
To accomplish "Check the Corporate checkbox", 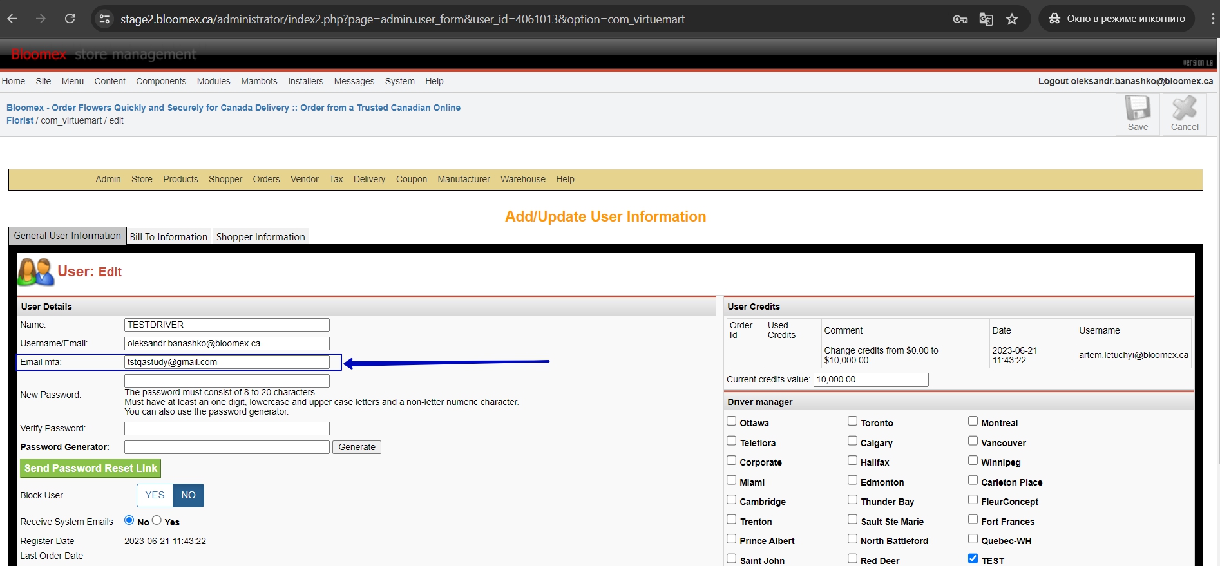I will click(731, 460).
